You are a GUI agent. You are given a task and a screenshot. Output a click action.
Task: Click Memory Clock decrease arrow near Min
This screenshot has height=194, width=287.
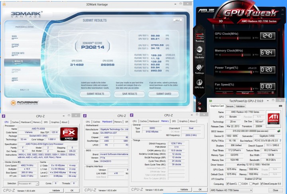220,55
